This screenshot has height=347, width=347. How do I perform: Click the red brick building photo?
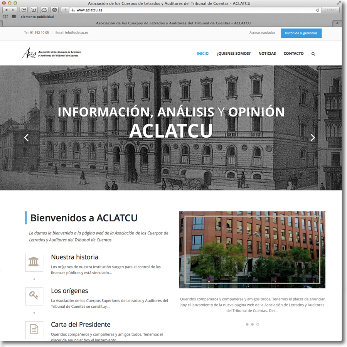click(252, 249)
